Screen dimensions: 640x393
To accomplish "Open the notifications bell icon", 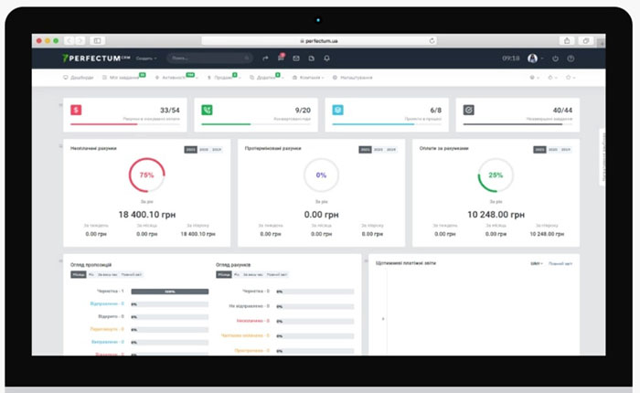I will (326, 58).
